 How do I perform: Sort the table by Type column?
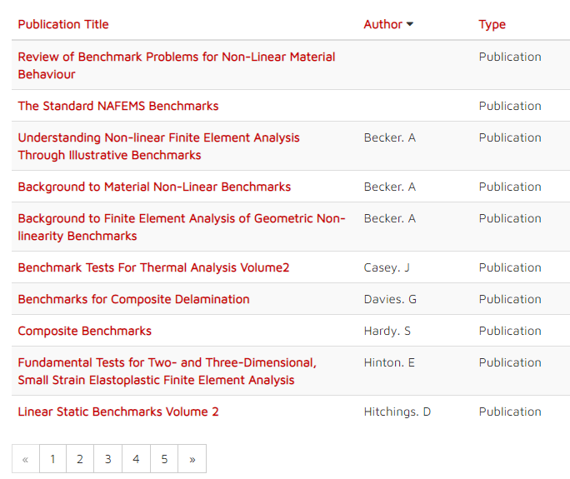point(492,24)
